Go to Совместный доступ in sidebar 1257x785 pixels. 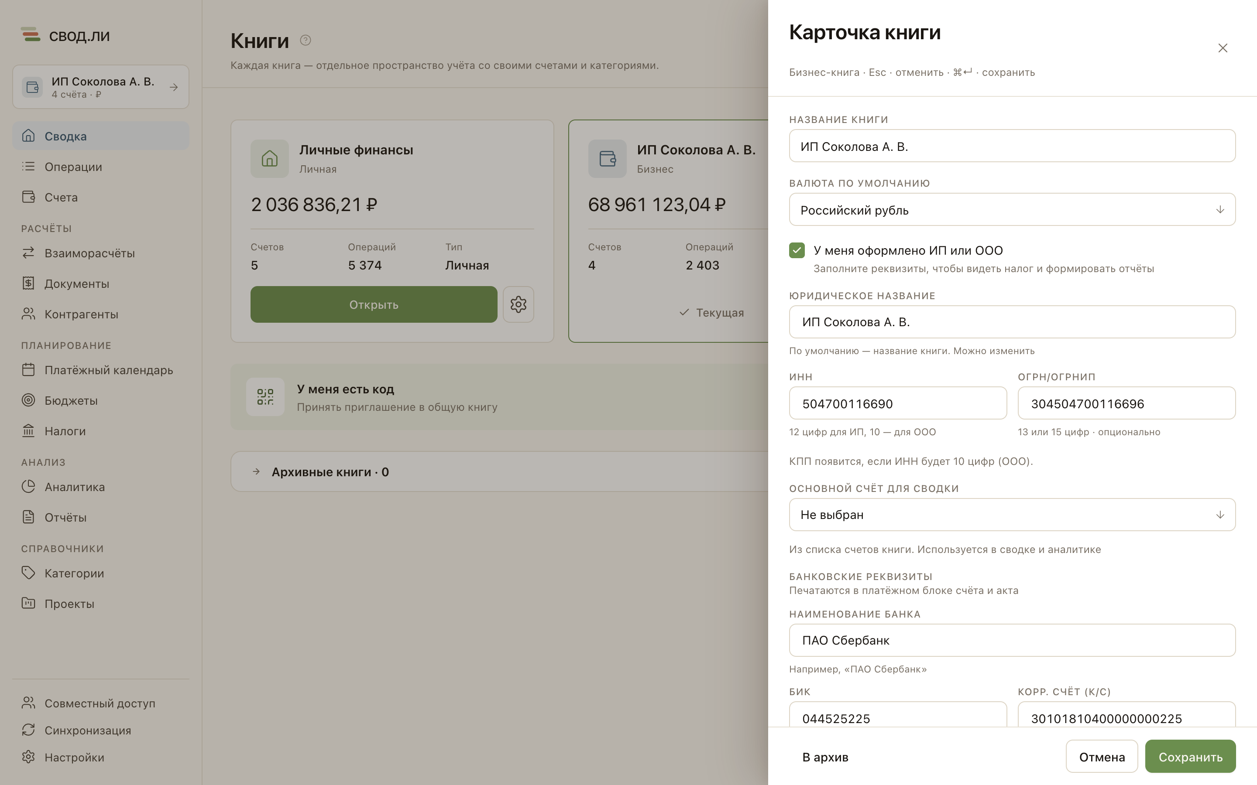pos(101,703)
